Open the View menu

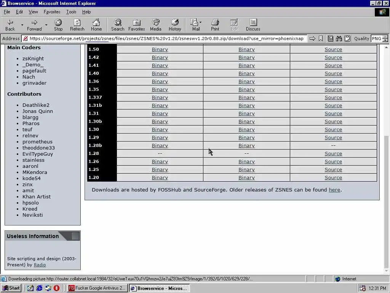click(x=33, y=12)
